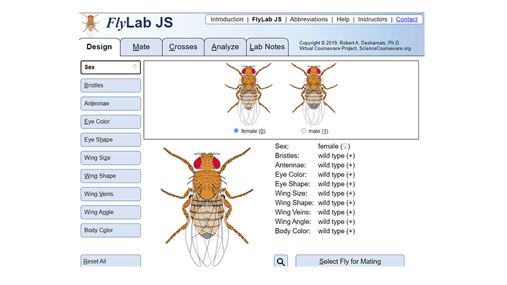
Task: Open the Eye Color trait options
Action: 111,122
